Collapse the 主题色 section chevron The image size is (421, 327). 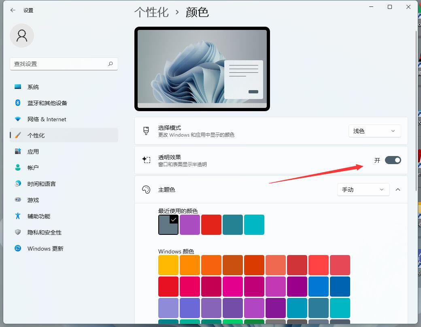tap(398, 189)
